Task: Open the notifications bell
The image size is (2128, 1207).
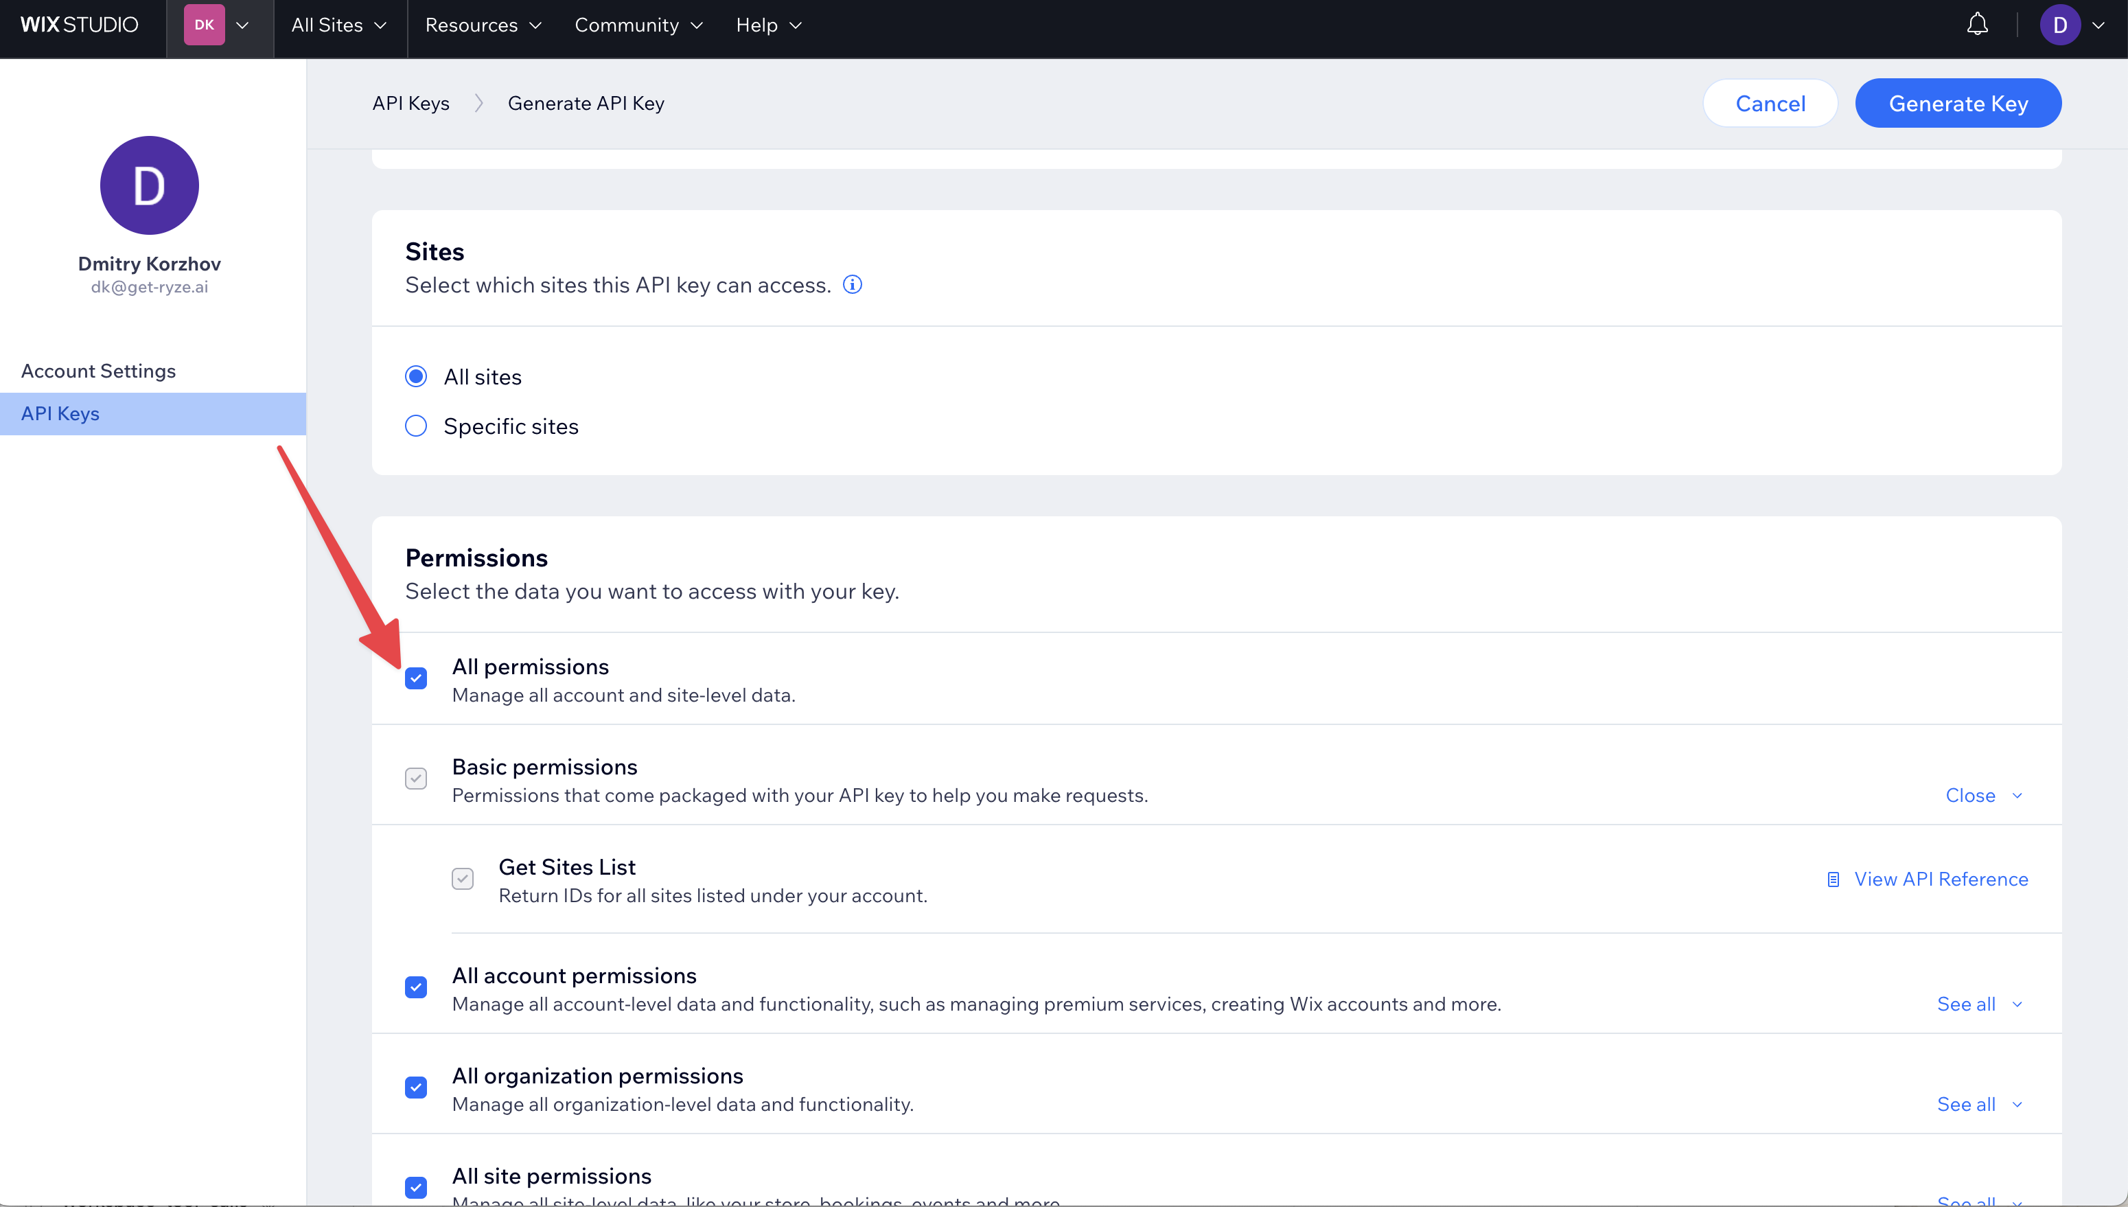Action: point(1977,25)
